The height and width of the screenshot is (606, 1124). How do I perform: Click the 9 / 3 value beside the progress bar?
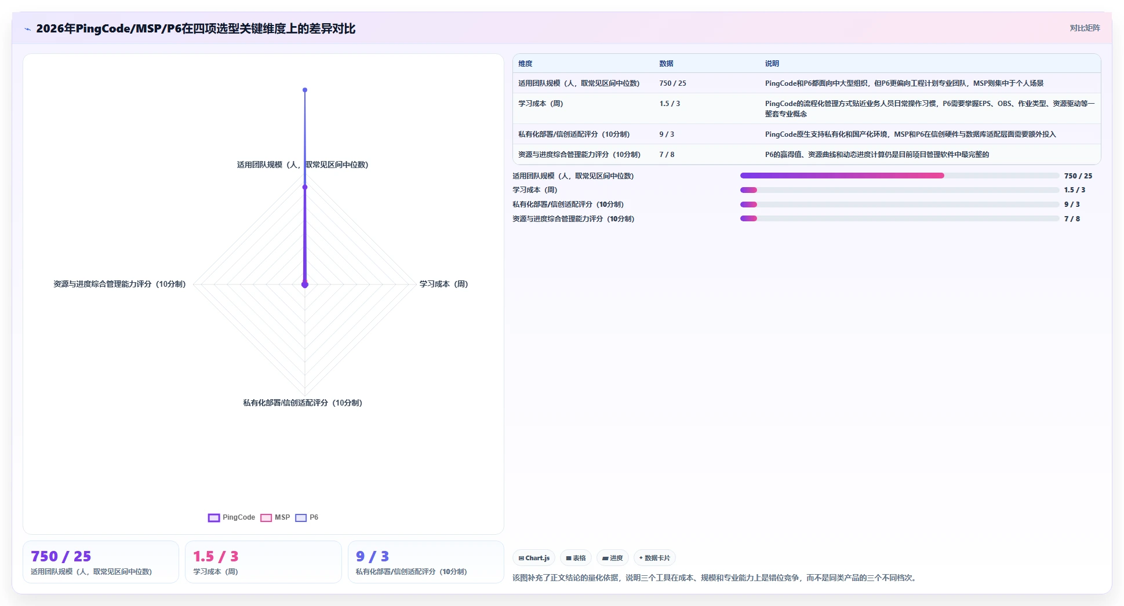click(x=1072, y=205)
